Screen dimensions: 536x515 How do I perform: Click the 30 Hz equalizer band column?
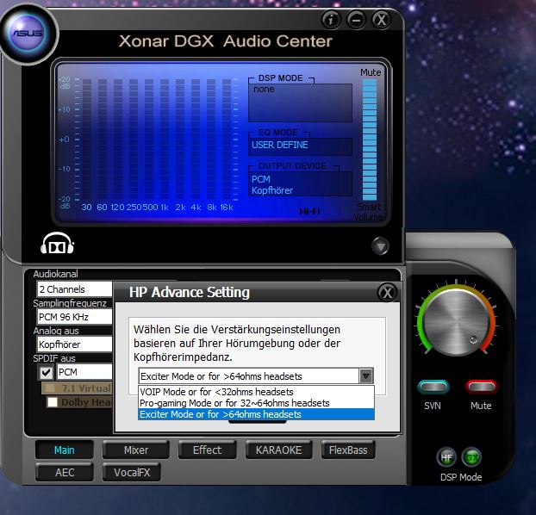(86, 140)
